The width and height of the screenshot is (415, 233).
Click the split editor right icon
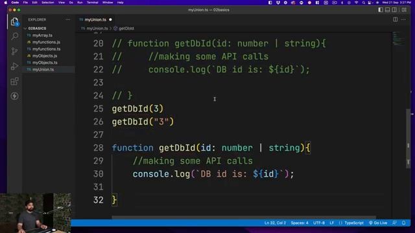pyautogui.click(x=395, y=19)
